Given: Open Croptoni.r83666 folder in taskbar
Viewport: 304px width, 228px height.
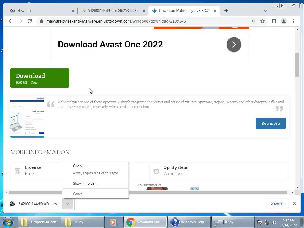Looking at the screenshot, I should pyautogui.click(x=39, y=222).
